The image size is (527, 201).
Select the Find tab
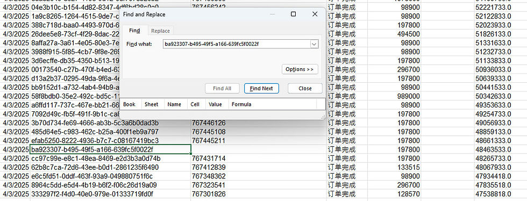click(134, 30)
